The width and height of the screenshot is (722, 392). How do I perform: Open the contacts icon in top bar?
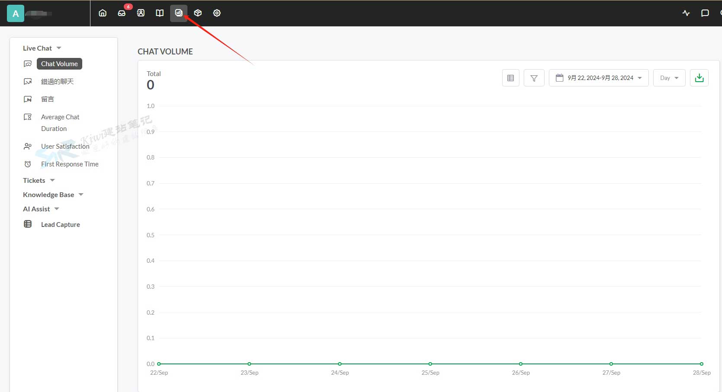pos(141,13)
